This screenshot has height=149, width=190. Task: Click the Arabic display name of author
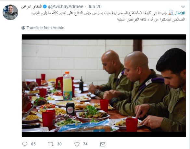coord(32,7)
